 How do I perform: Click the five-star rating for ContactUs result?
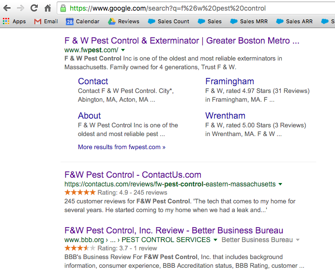[x=80, y=192]
